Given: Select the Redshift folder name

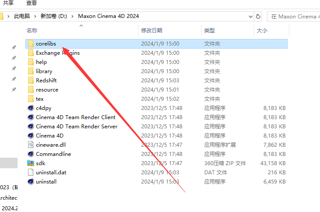Looking at the screenshot, I should tap(46, 80).
